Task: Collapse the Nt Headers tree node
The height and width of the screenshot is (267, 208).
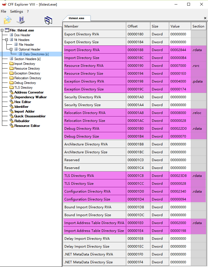Action: [6, 40]
